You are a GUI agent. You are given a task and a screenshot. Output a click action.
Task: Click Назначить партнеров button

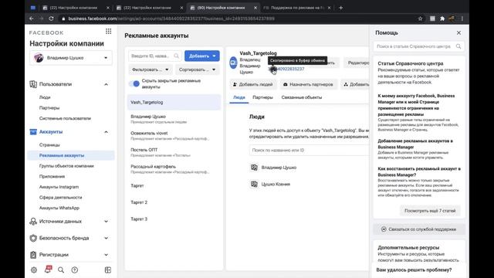coord(308,84)
